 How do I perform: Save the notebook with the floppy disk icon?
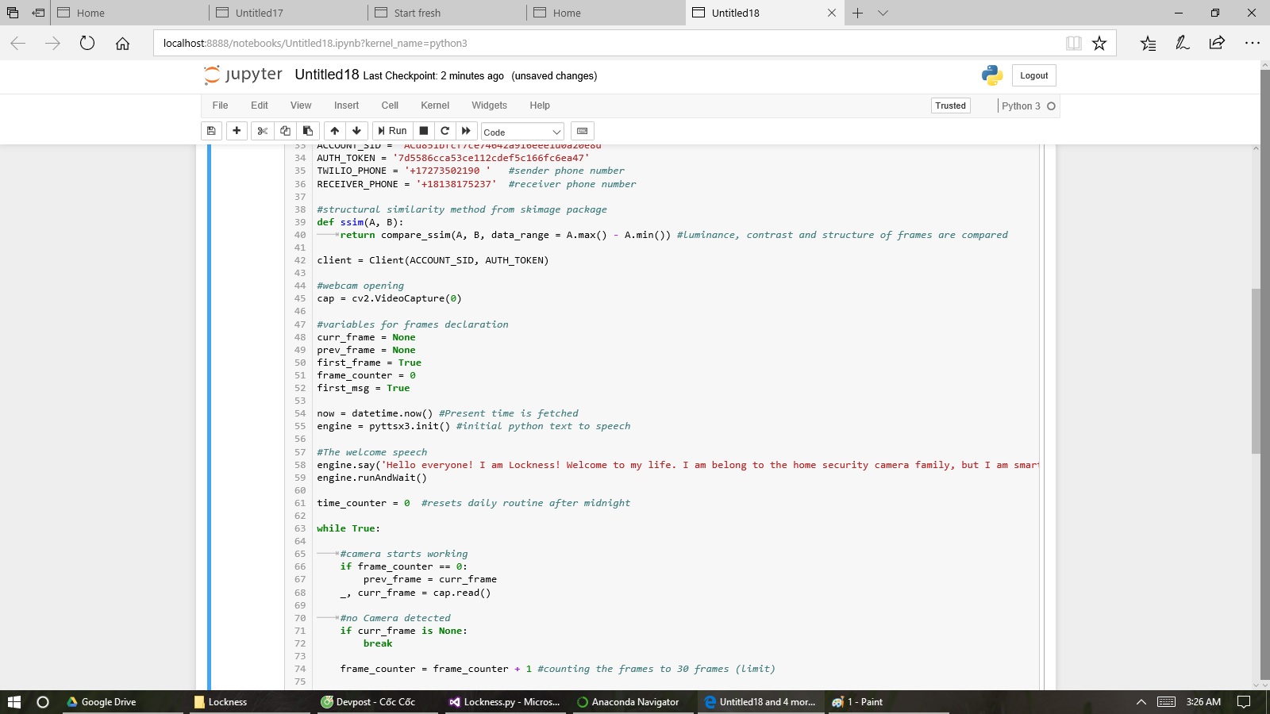click(211, 131)
